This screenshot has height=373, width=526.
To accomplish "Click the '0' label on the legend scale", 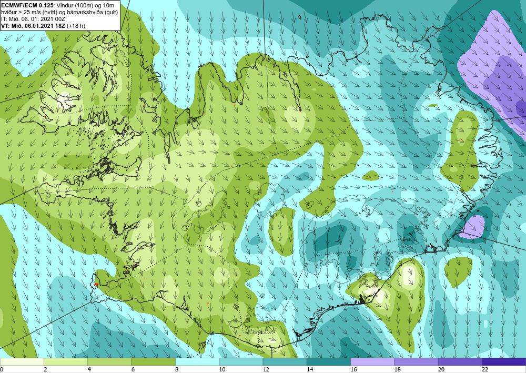I will tap(2, 369).
